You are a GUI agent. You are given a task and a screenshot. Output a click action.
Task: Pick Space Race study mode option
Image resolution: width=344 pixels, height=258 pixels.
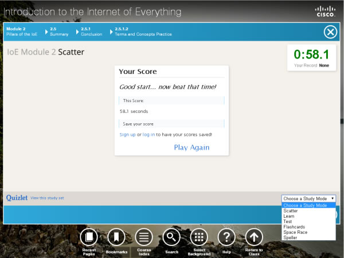point(295,232)
